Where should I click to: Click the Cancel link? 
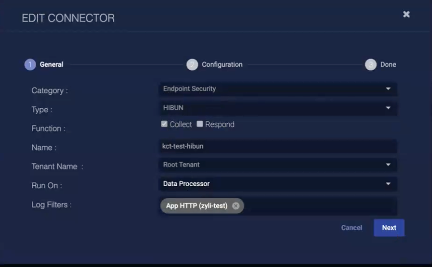[x=351, y=228]
